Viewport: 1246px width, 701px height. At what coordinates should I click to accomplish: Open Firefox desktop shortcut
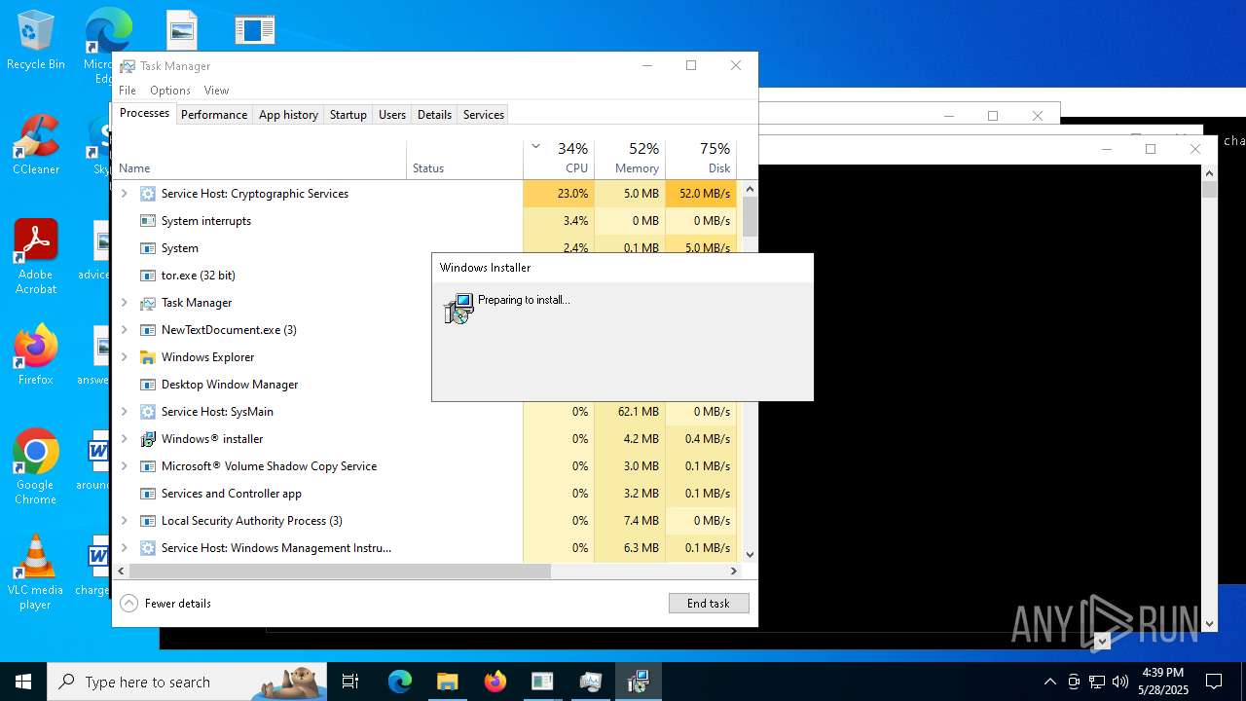point(36,355)
